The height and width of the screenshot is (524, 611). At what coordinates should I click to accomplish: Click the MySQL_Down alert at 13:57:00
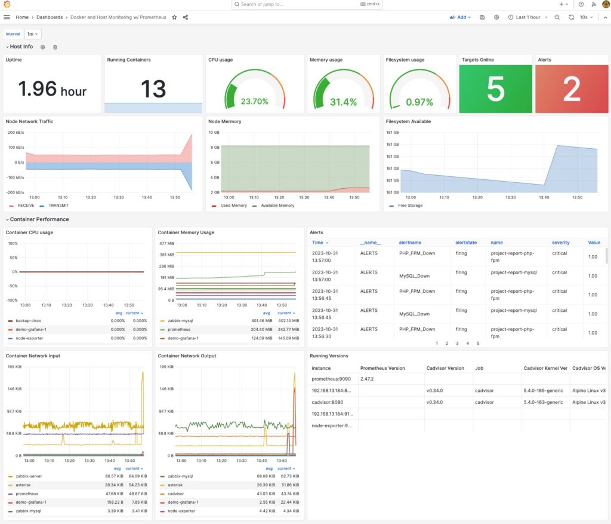414,276
